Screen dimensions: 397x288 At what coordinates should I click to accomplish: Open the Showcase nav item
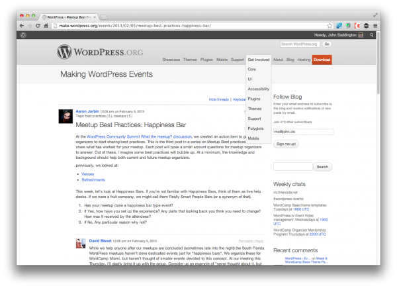[x=171, y=60]
